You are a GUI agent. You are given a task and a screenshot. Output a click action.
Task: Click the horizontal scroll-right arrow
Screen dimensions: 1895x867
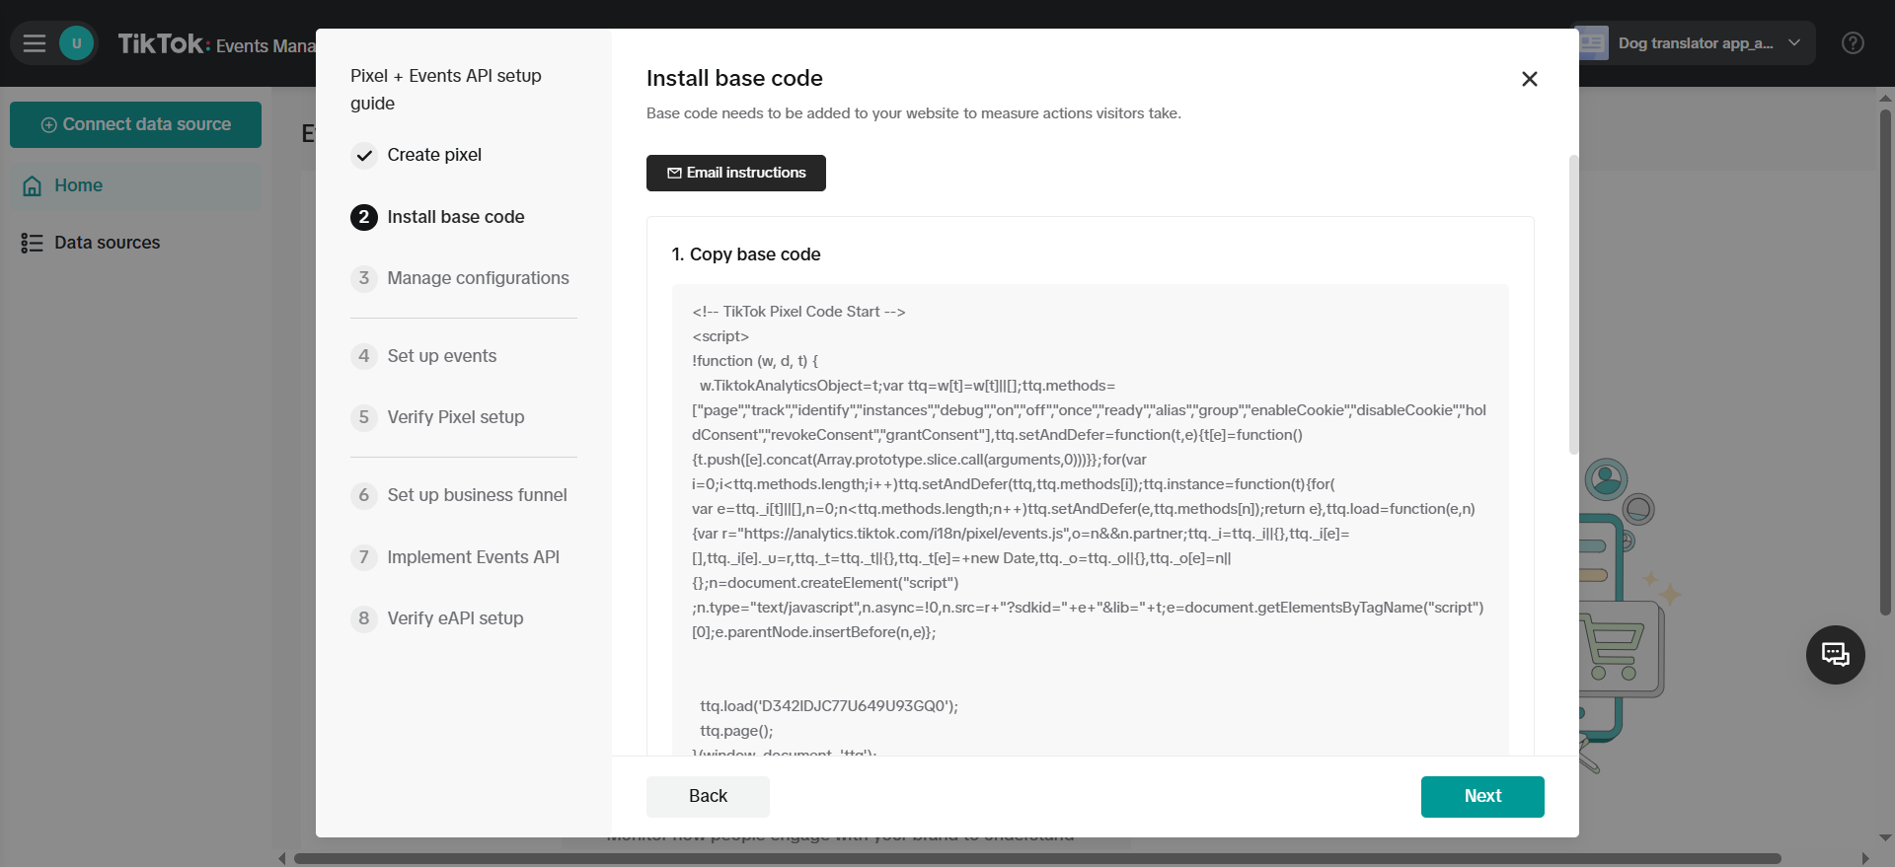coord(1865,858)
